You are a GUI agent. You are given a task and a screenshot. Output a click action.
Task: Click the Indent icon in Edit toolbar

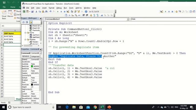pos(84,15)
